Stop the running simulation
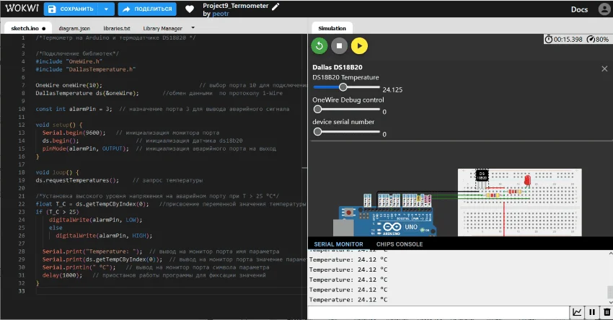Screen dimensions: 613x320 tap(339, 46)
